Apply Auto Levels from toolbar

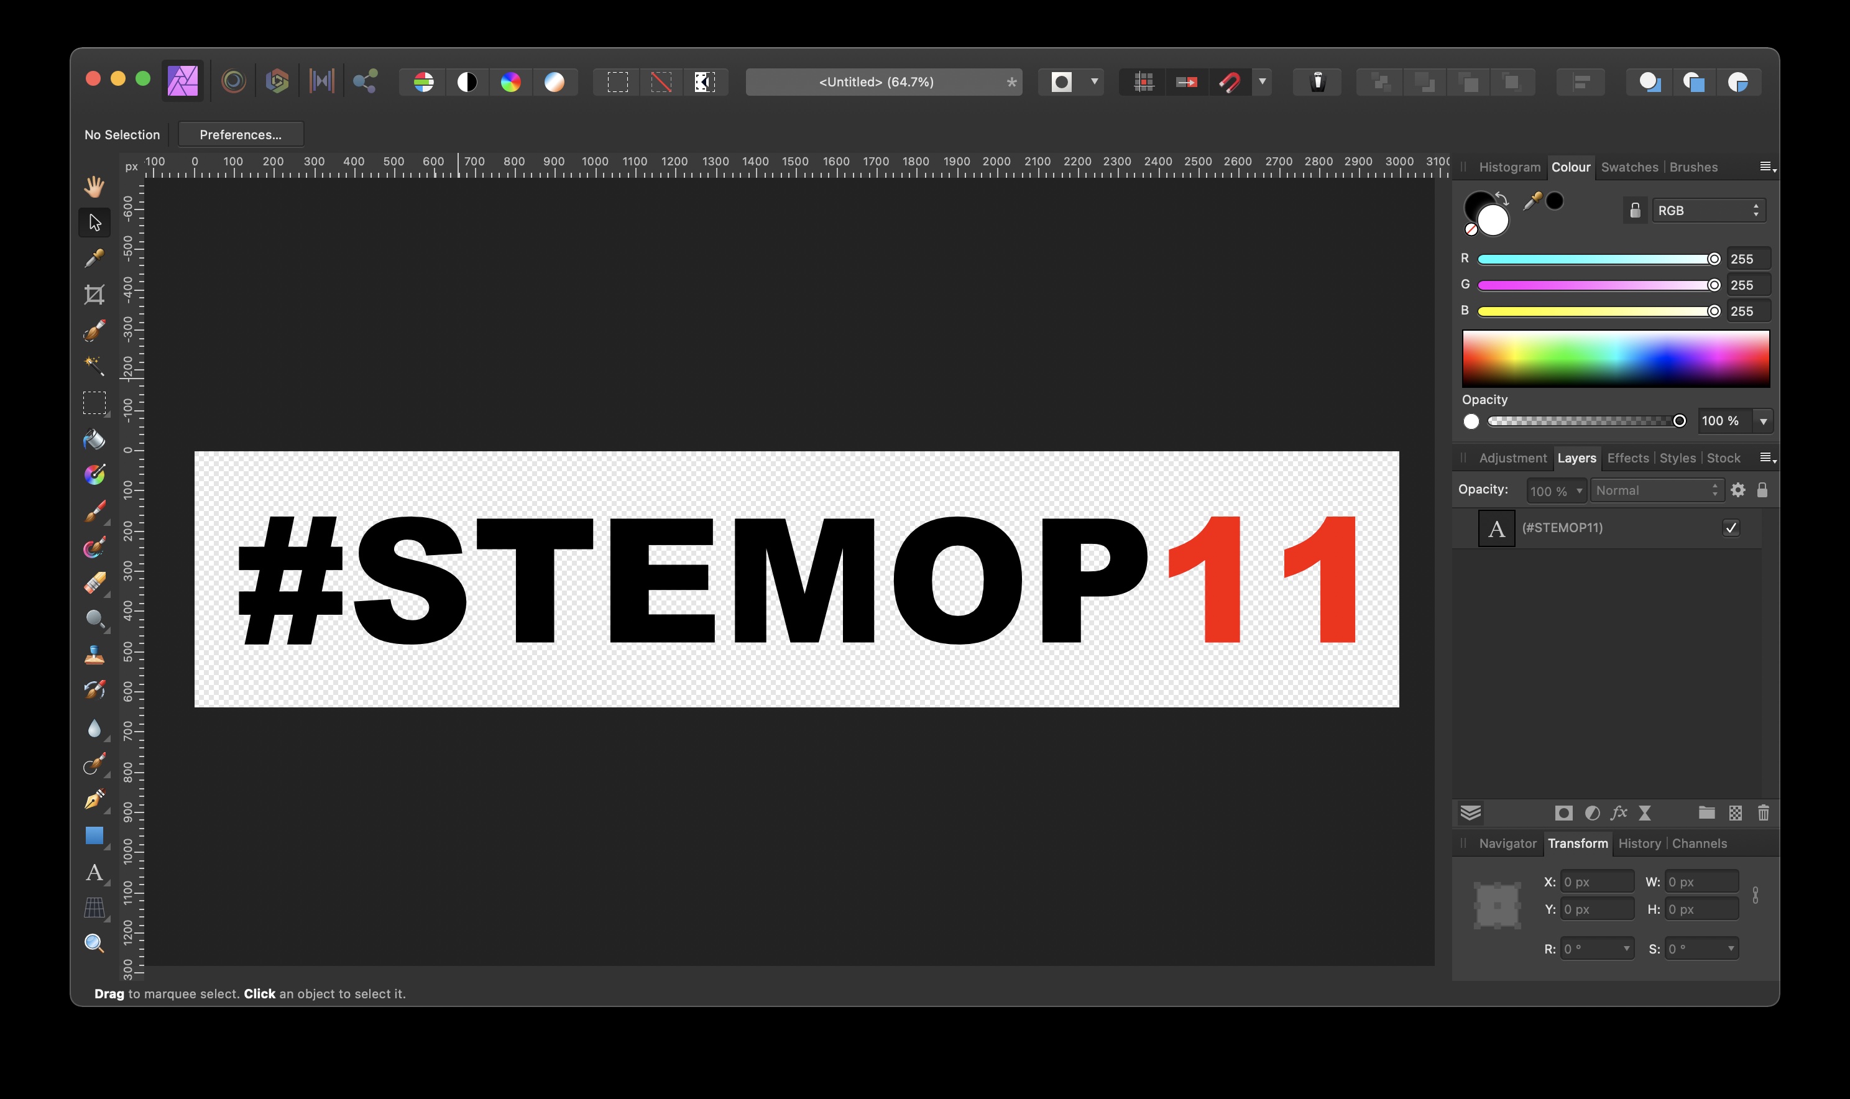[423, 81]
